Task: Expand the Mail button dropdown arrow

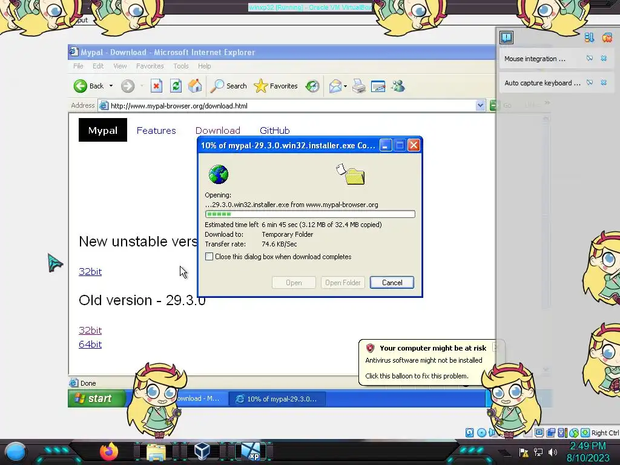Action: (x=346, y=86)
